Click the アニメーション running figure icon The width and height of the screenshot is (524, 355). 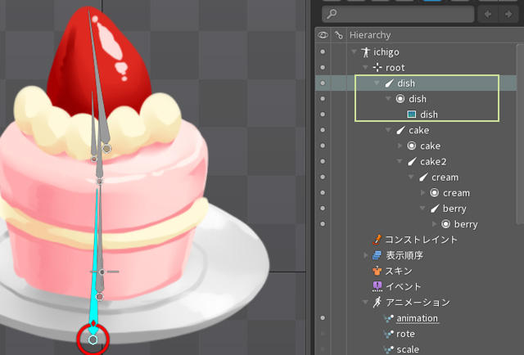(x=377, y=302)
